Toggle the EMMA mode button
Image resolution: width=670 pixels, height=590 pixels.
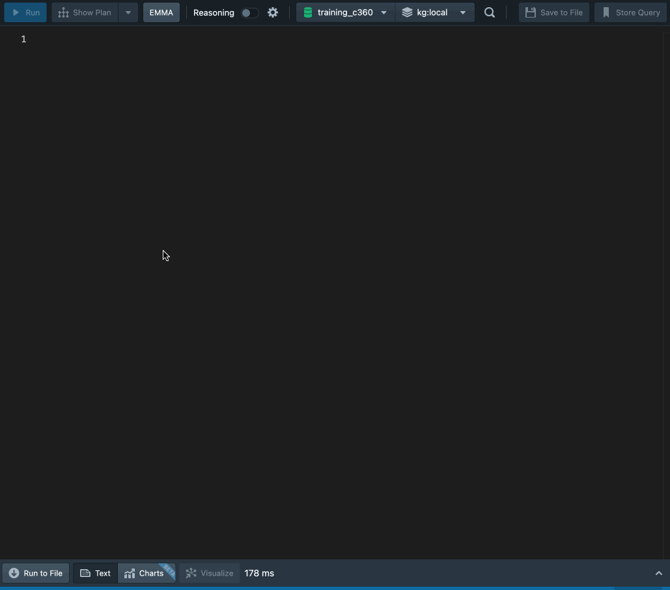coord(161,12)
